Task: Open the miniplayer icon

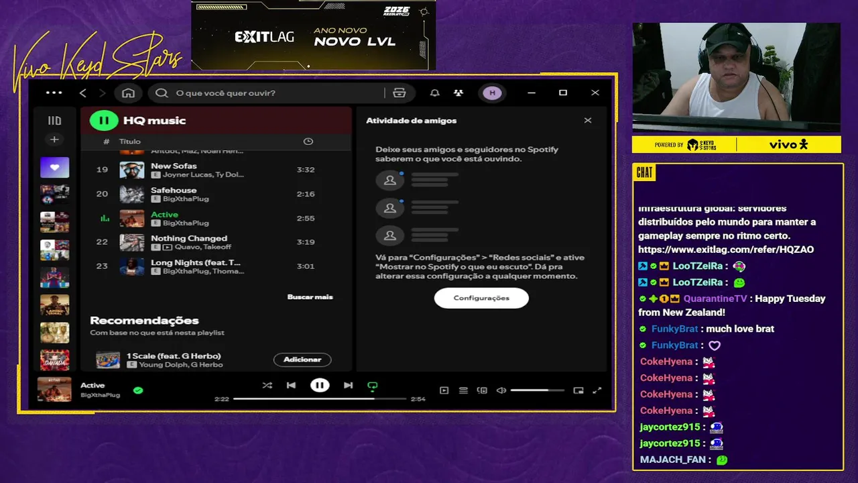Action: coord(578,390)
